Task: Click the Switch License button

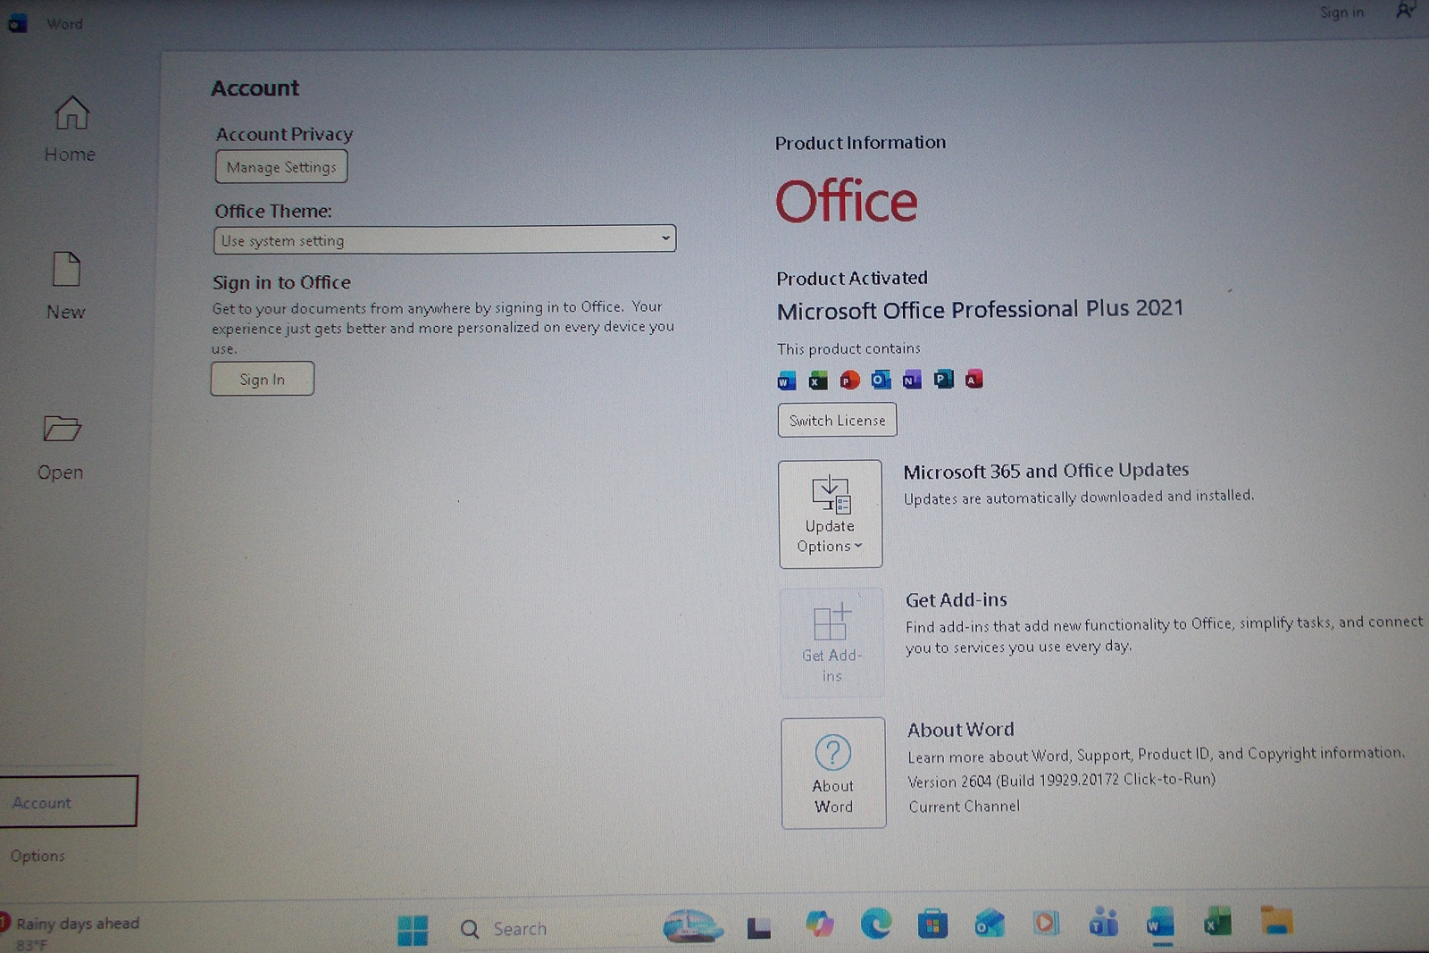Action: tap(837, 420)
